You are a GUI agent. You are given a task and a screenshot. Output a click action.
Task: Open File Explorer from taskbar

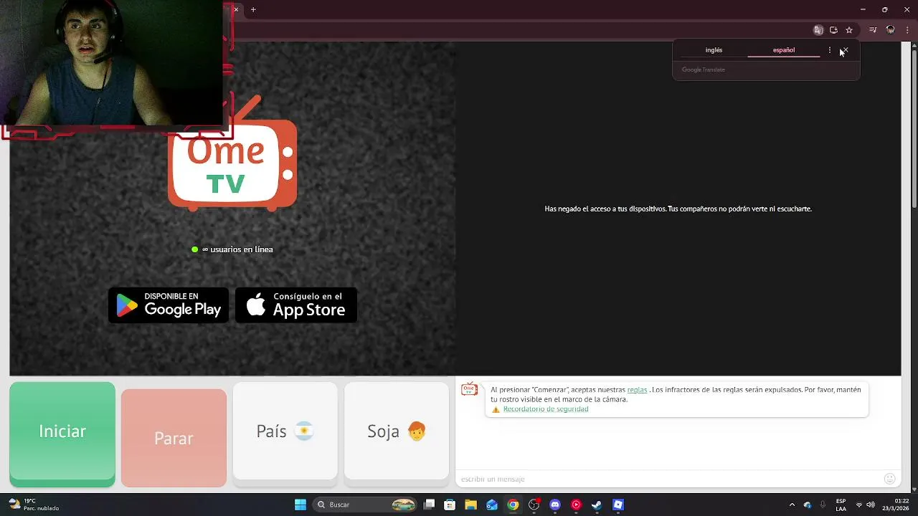tap(470, 505)
